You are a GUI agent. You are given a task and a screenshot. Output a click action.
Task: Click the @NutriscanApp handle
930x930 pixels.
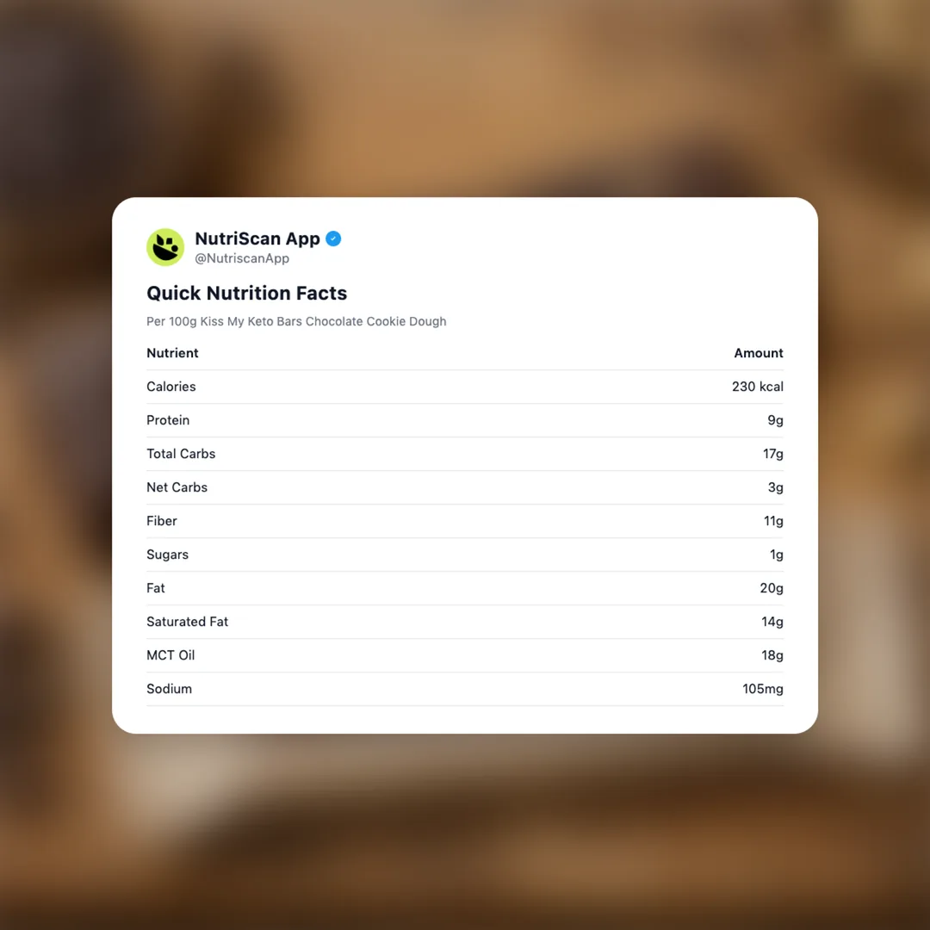pos(242,258)
